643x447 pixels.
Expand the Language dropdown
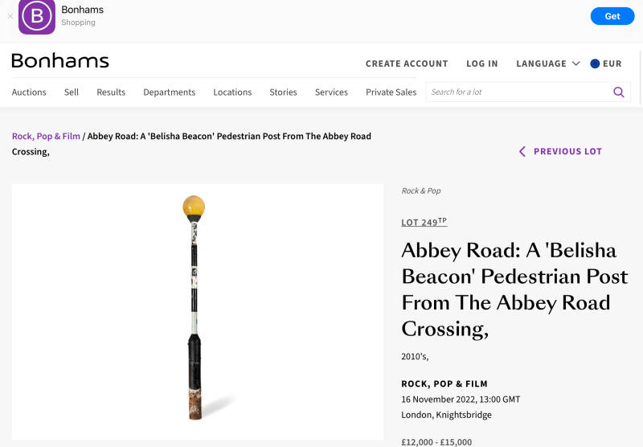click(547, 64)
